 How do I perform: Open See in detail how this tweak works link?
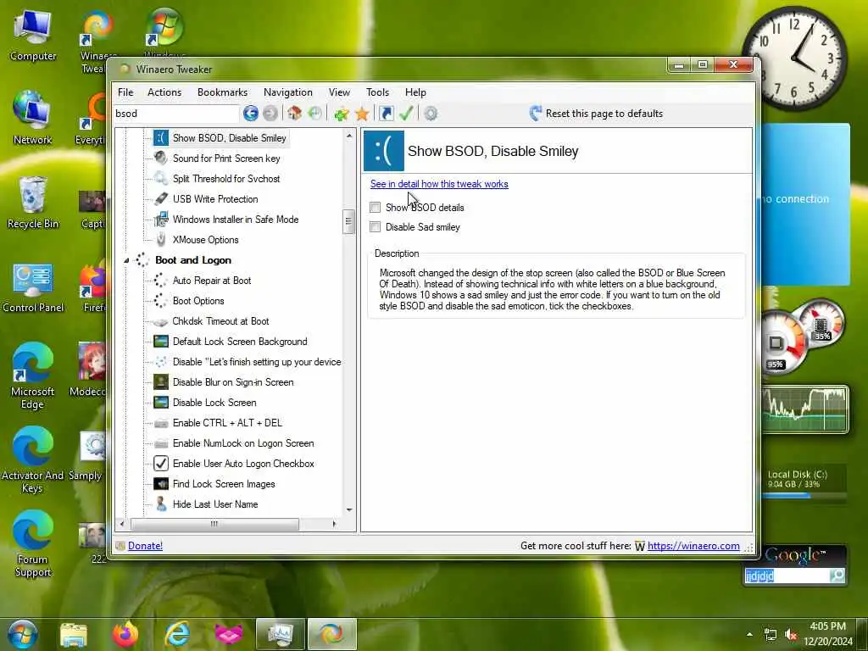click(x=439, y=184)
